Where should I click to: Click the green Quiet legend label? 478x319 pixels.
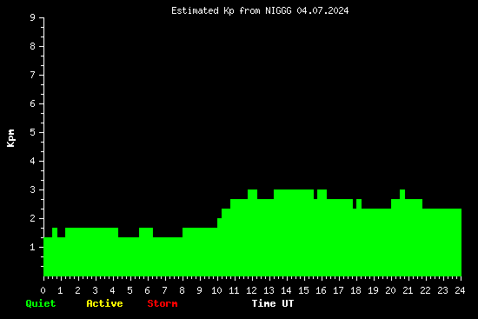[41, 303]
